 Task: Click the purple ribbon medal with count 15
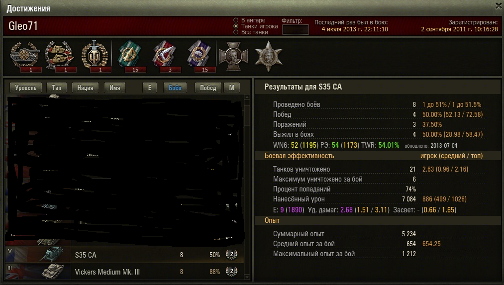tap(199, 56)
